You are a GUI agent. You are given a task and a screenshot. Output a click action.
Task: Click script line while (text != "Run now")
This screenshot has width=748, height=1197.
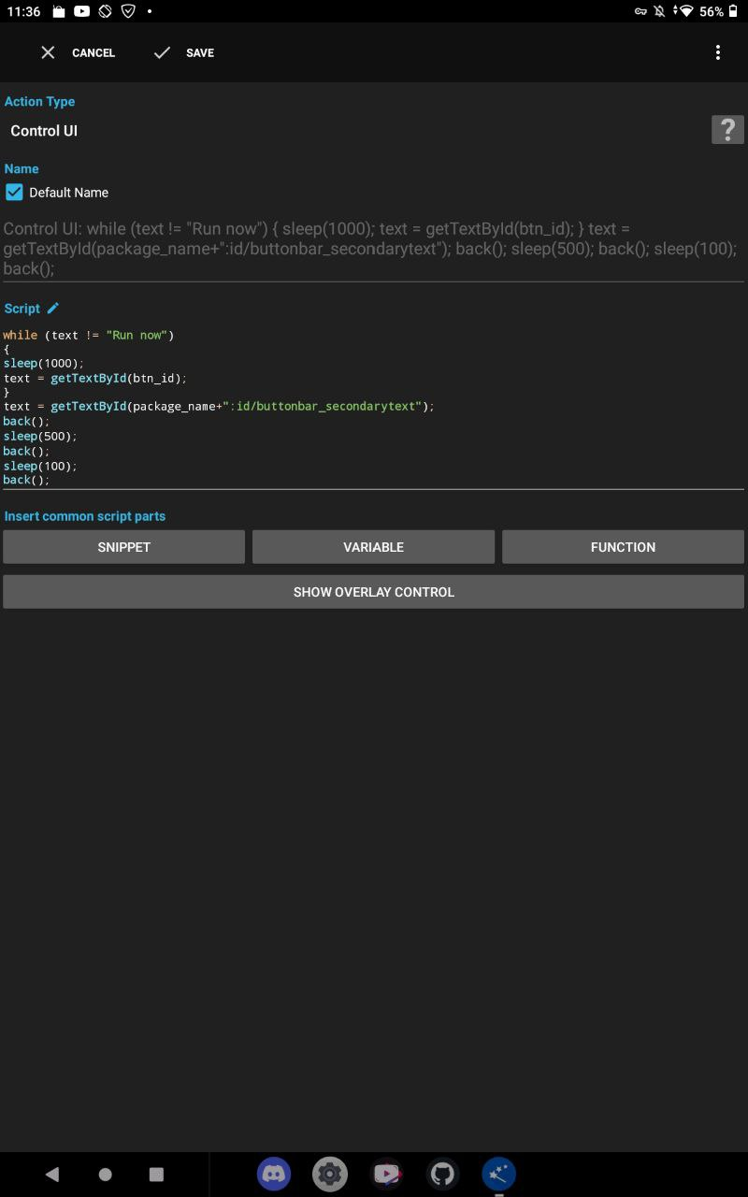click(89, 335)
